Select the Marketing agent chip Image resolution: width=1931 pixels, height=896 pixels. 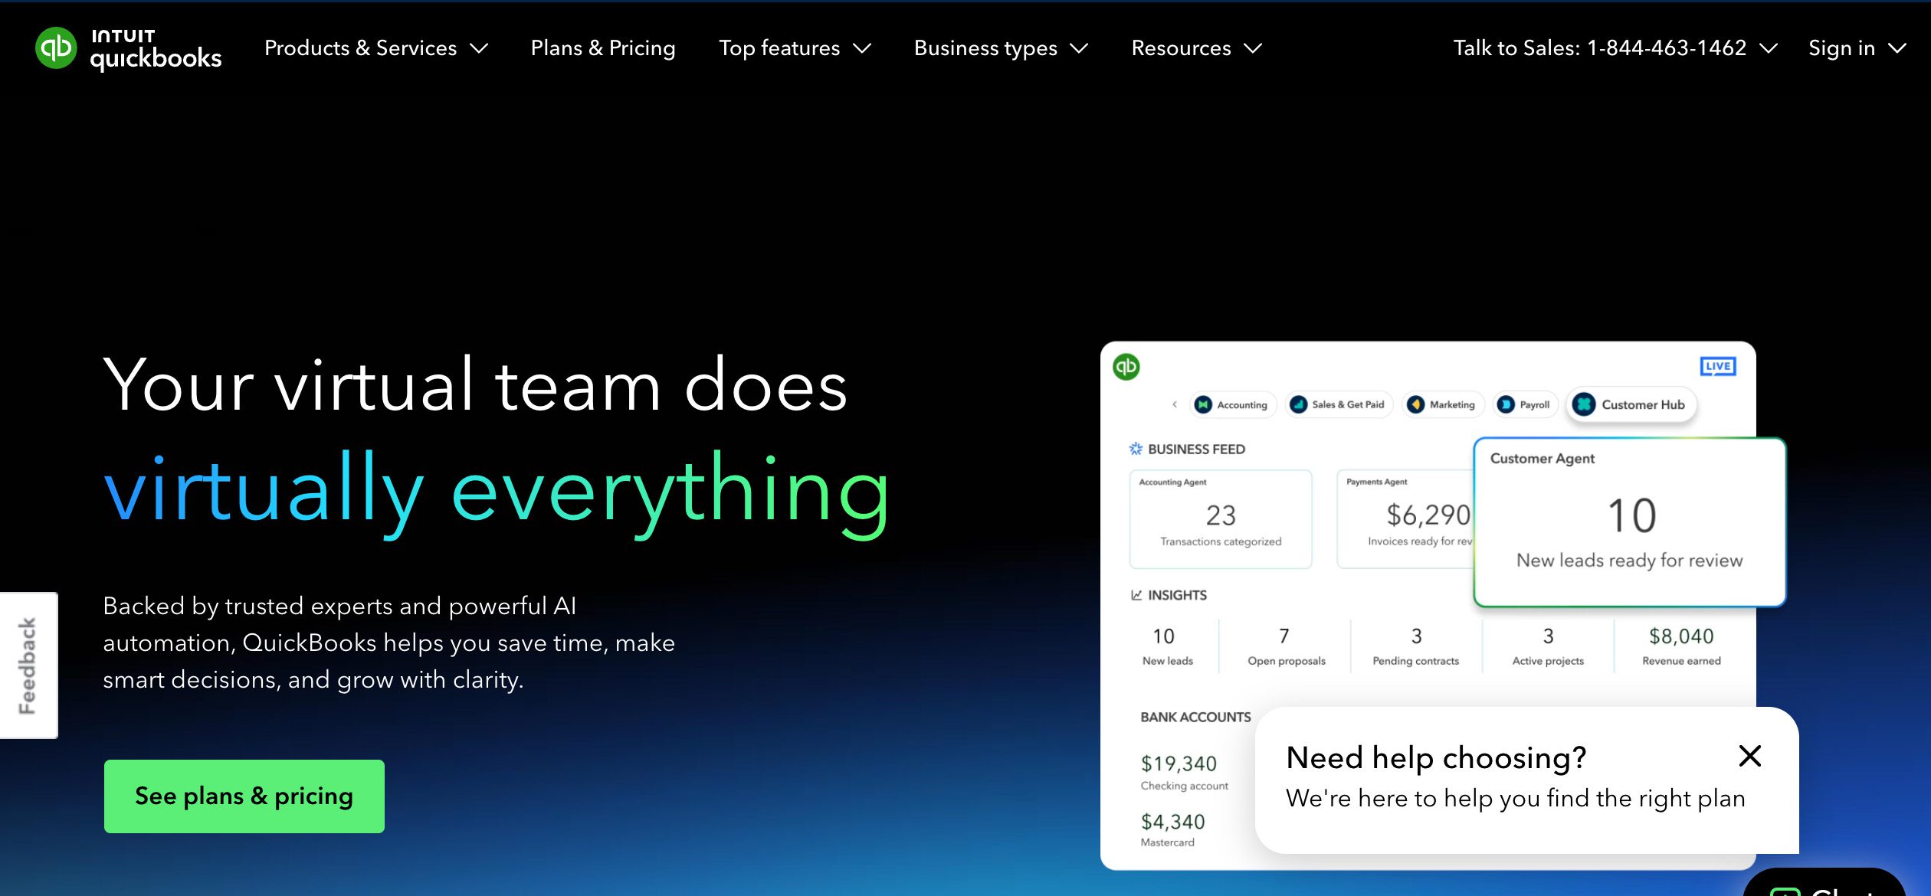coord(1443,404)
